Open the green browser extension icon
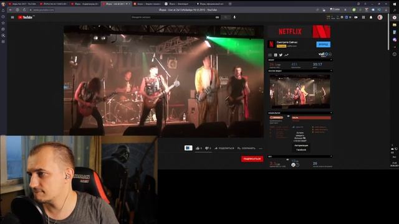This screenshot has width=399, height=224. [353, 10]
